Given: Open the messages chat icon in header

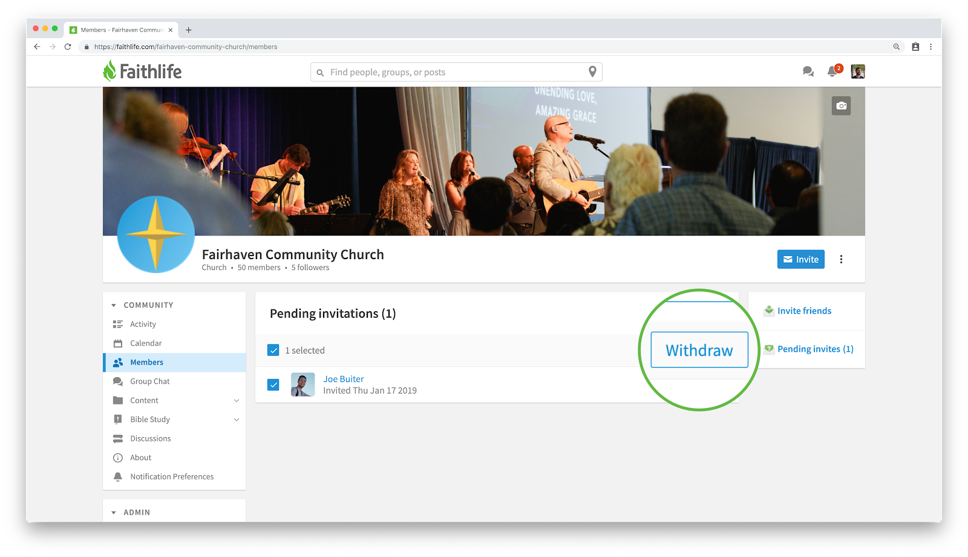Looking at the screenshot, I should coord(808,71).
